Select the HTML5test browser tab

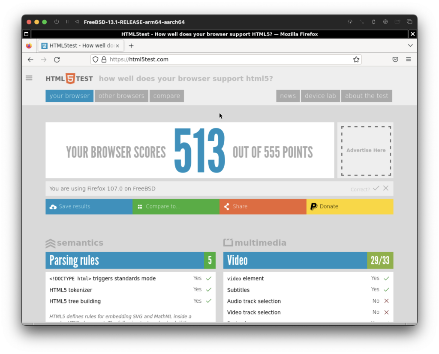[x=81, y=45]
